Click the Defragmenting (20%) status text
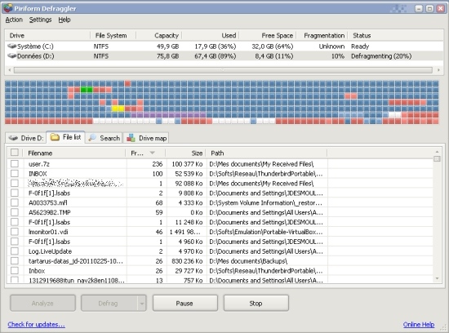449x333 pixels. click(x=381, y=56)
